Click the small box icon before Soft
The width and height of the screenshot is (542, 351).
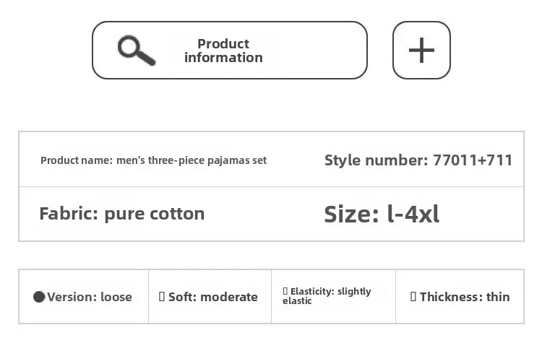162,297
